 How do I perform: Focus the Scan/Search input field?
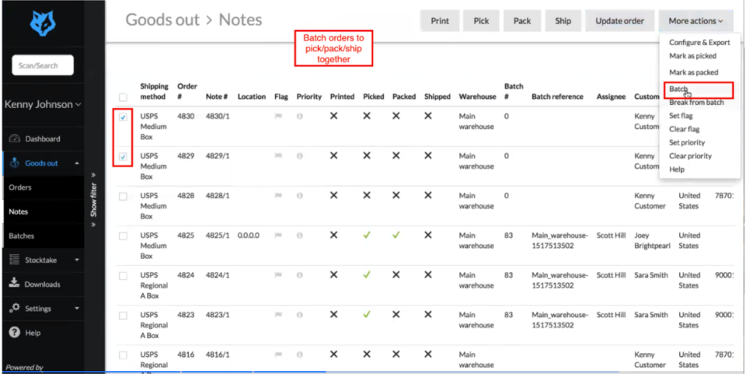pyautogui.click(x=43, y=65)
